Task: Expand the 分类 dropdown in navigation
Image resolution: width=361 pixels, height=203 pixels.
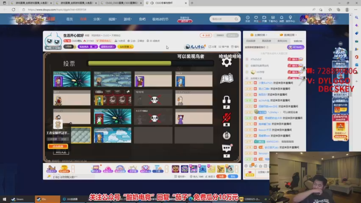Action: [97, 19]
